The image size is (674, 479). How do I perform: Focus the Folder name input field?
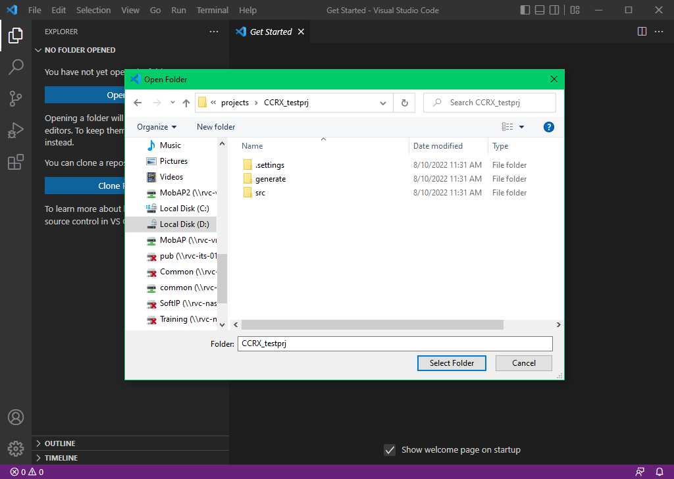(395, 343)
